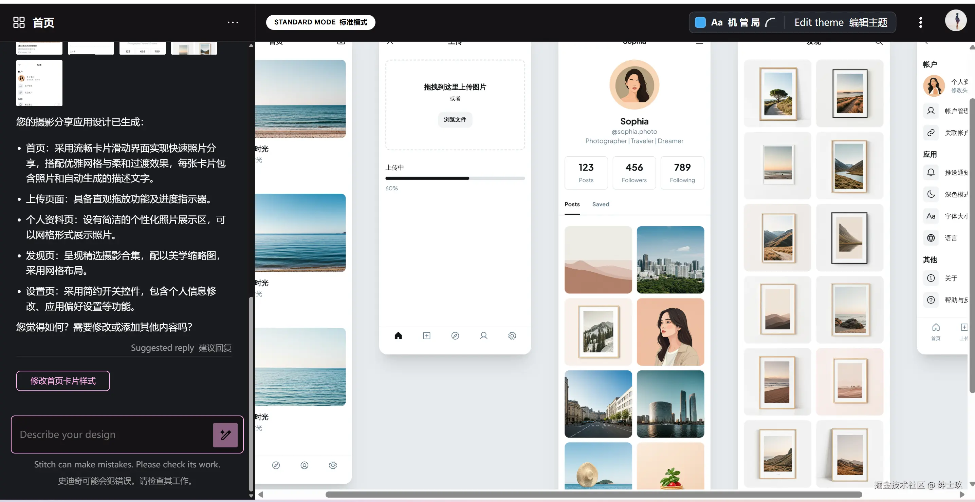Open the three-dot menu in chat panel
The height and width of the screenshot is (502, 975).
pyautogui.click(x=233, y=22)
